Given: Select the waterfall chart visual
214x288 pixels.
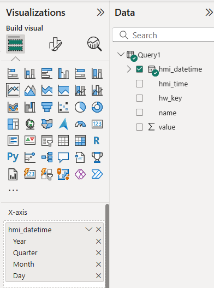Looking at the screenshot, I should pos(29,107).
